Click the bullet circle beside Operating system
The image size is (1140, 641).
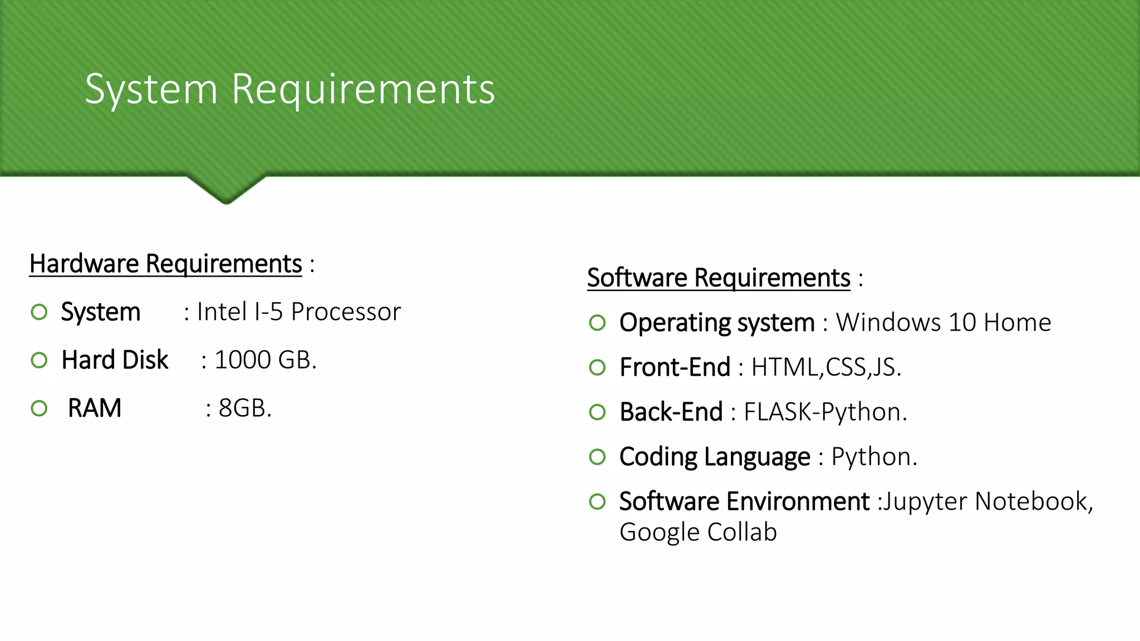pos(597,323)
